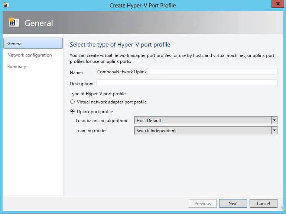The width and height of the screenshot is (286, 214).
Task: Click the Name field containing CompanyNetwork Uplink
Action: pos(187,71)
